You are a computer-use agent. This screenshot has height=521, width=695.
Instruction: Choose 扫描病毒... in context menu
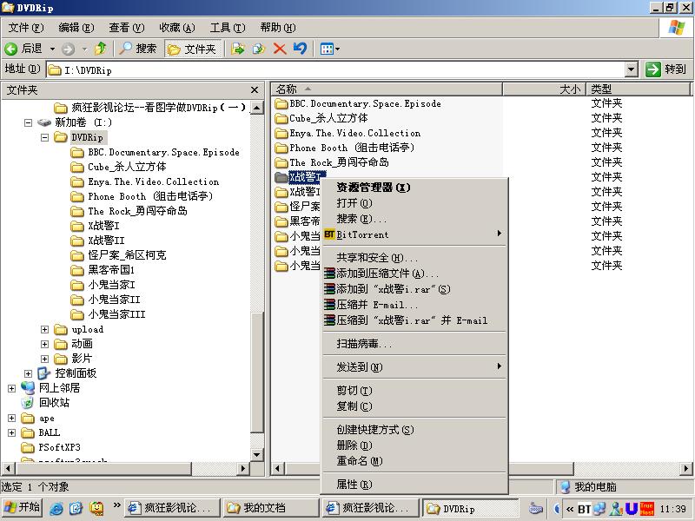[x=415, y=344]
